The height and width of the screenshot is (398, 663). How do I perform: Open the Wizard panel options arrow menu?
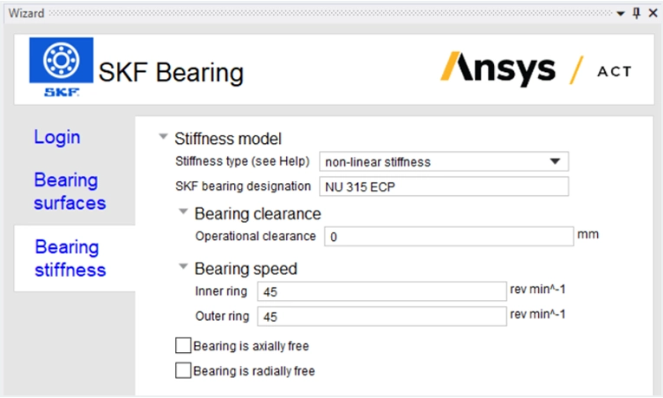coord(621,14)
